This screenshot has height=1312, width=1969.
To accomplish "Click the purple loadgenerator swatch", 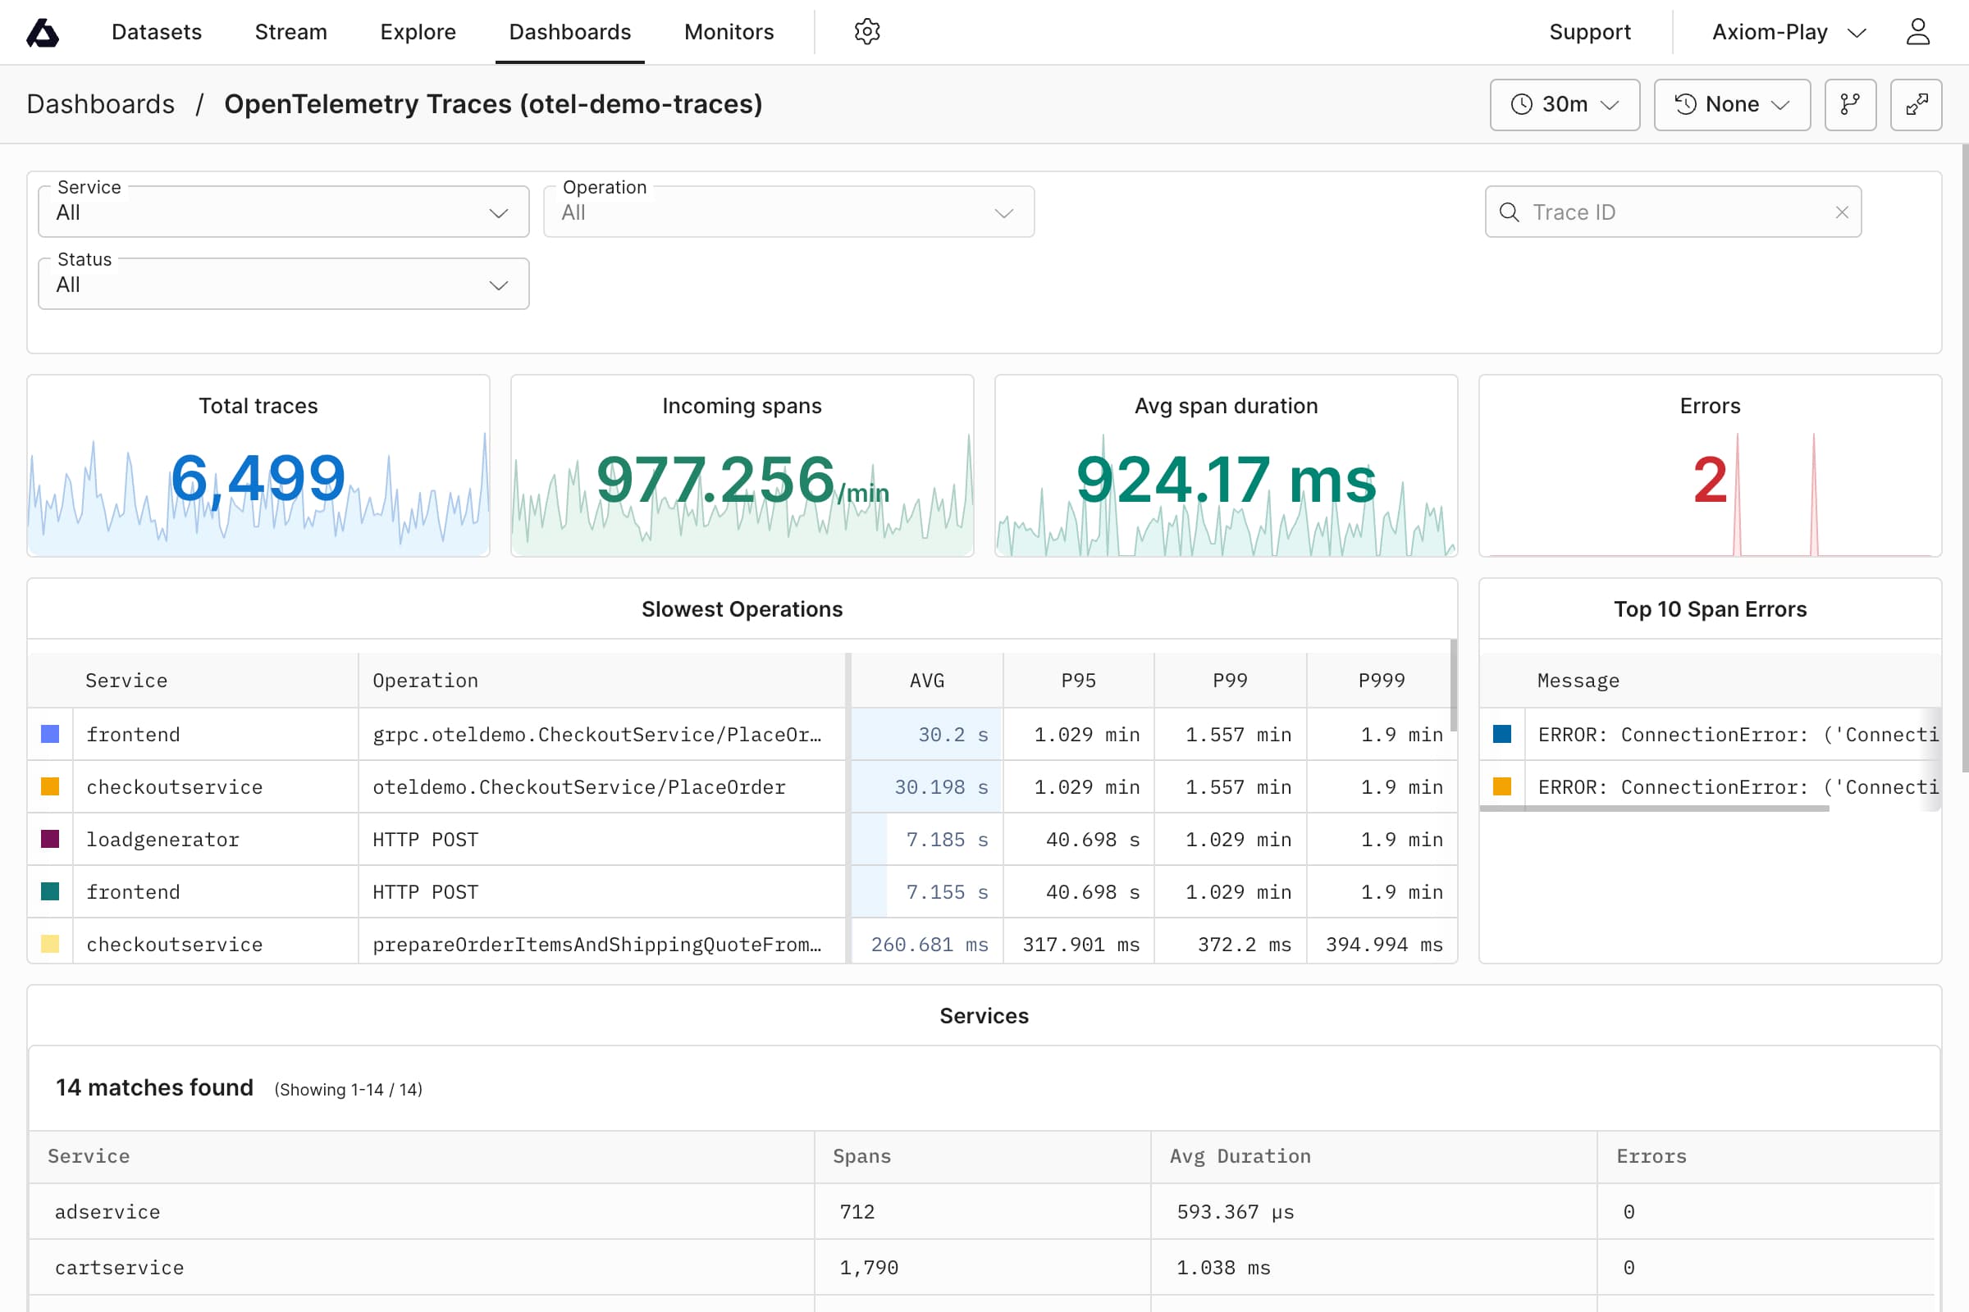I will click(x=50, y=839).
